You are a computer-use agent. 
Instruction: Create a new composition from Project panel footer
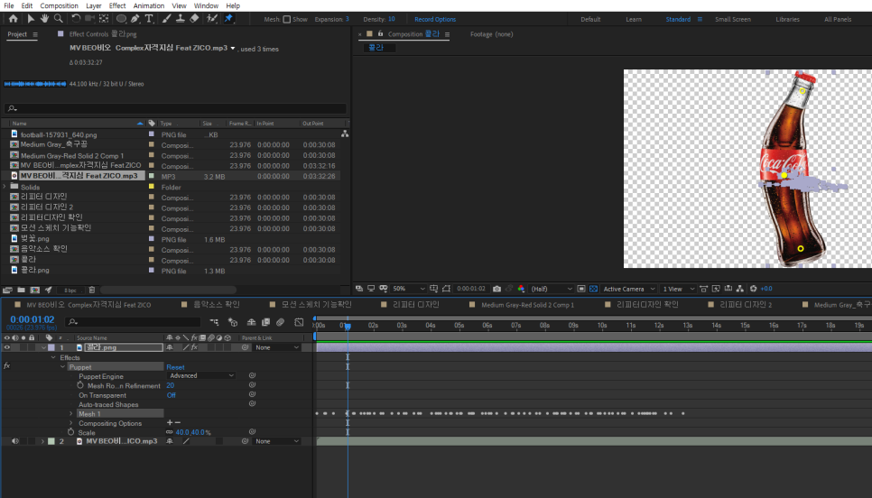(35, 290)
